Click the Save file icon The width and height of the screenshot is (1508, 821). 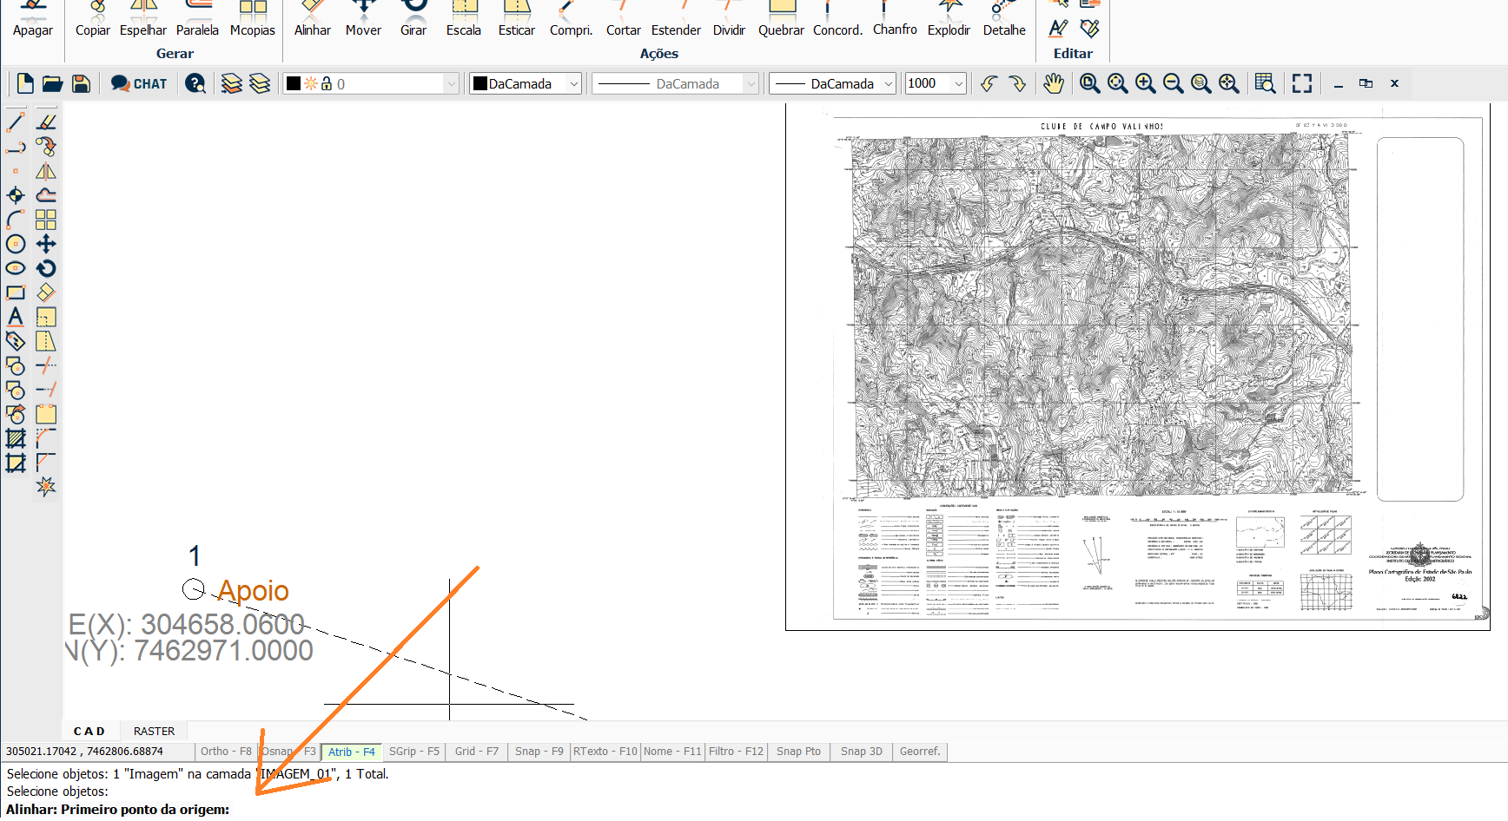point(81,83)
